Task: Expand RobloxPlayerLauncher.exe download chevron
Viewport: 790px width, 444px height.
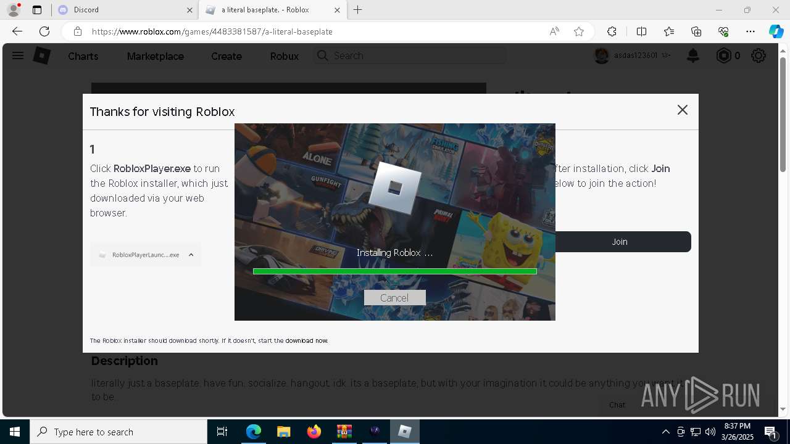Action: 191,255
